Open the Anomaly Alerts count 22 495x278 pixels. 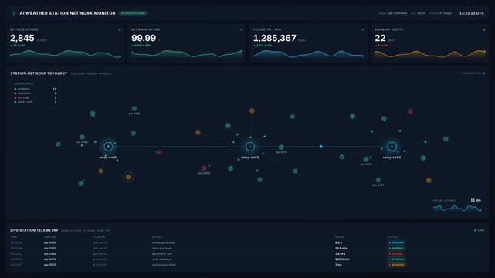380,38
